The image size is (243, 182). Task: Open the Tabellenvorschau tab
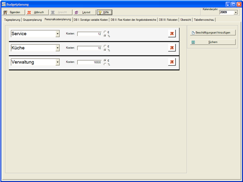click(x=204, y=20)
